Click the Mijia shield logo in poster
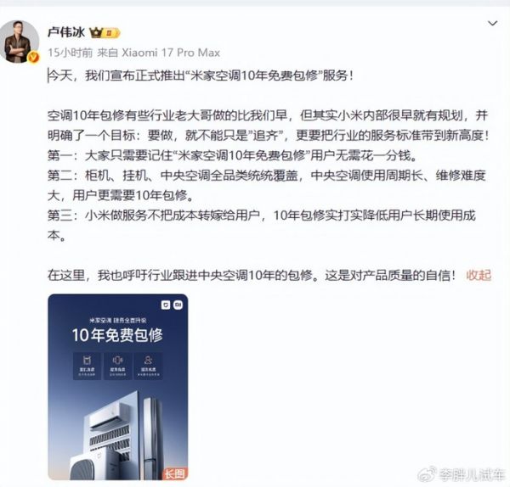Image resolution: width=510 pixels, height=487 pixels. point(166,305)
